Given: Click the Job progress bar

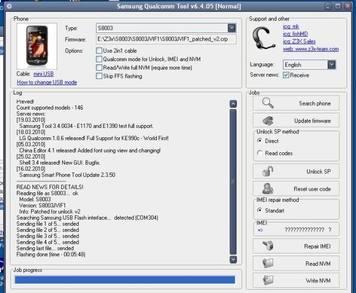Looking at the screenshot, I should [125, 280].
